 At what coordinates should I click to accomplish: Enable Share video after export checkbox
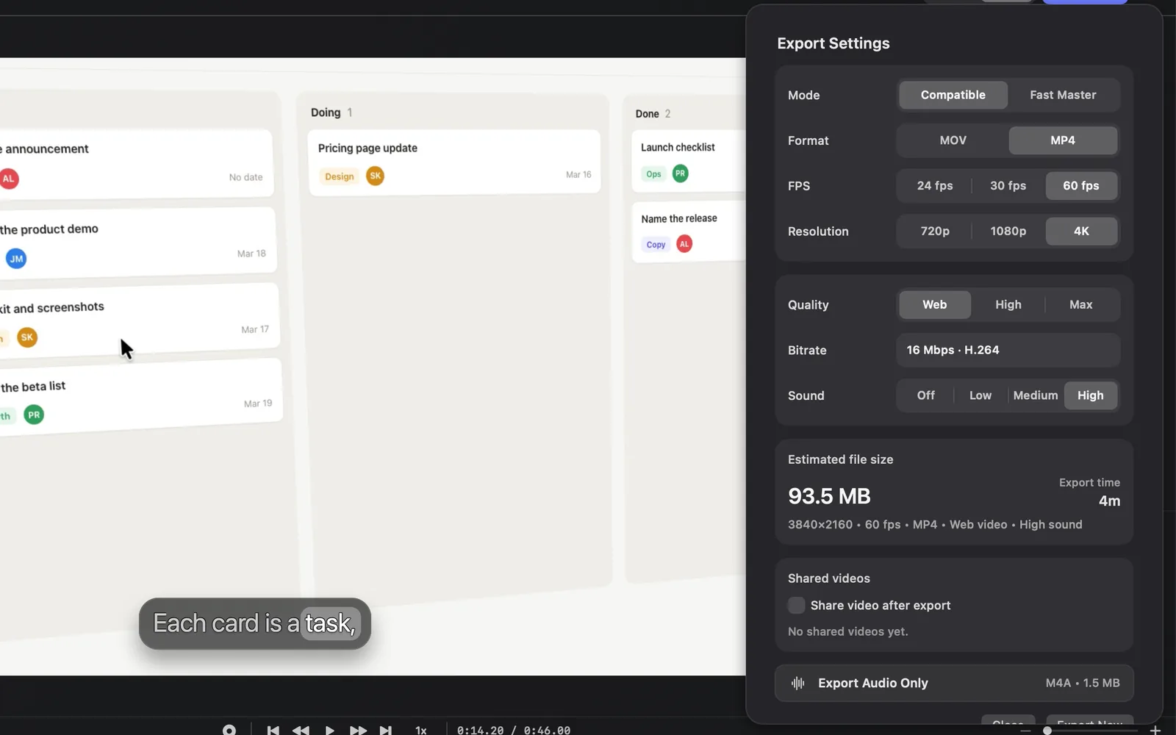click(796, 606)
